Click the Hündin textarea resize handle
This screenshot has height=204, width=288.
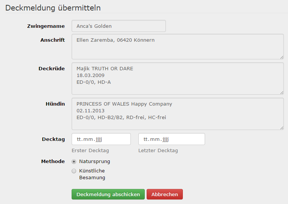[x=282, y=128]
